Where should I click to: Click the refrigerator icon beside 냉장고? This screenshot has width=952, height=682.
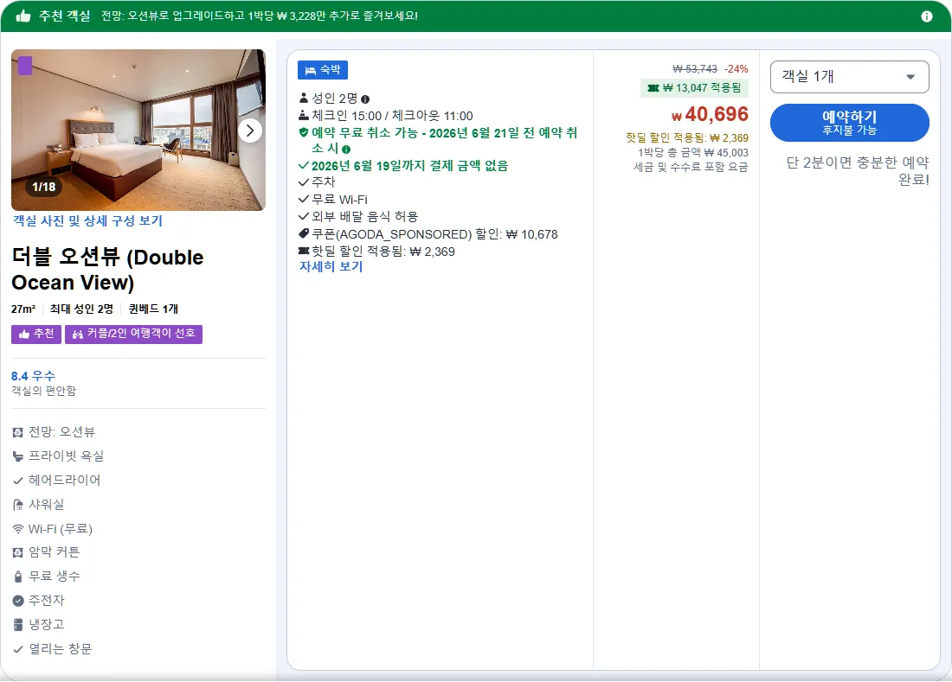tap(17, 624)
